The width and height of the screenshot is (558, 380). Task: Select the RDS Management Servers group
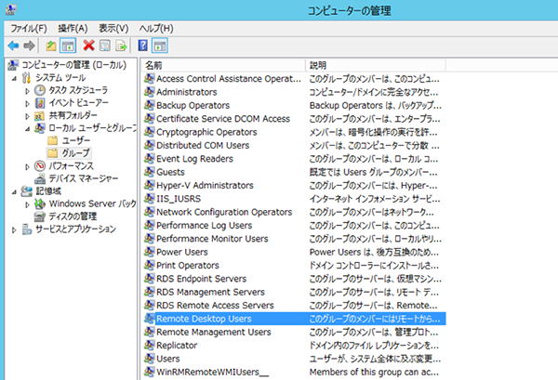211,292
